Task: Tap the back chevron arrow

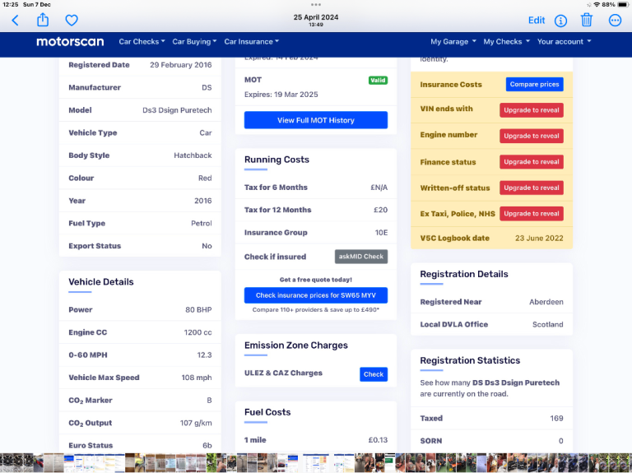Action: point(15,21)
